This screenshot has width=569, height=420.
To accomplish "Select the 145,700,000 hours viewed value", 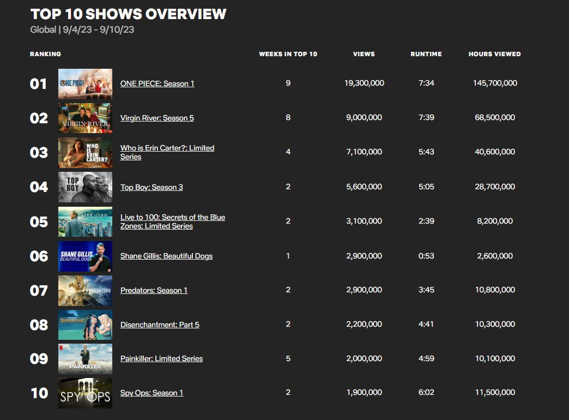I will (495, 83).
